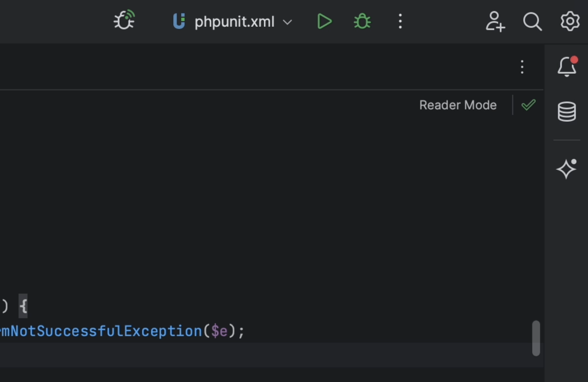Image resolution: width=588 pixels, height=382 pixels.
Task: Open Code With Me add-user icon
Action: (x=495, y=22)
